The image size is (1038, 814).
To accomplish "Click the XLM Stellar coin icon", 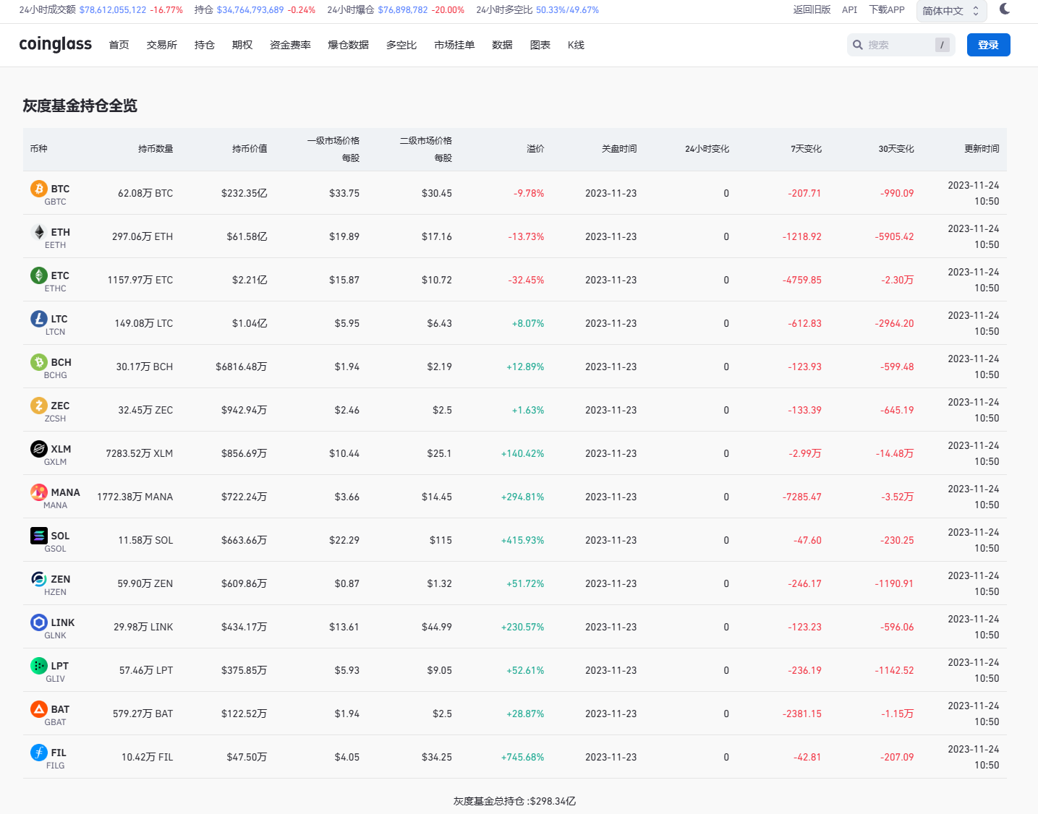I will [x=38, y=449].
